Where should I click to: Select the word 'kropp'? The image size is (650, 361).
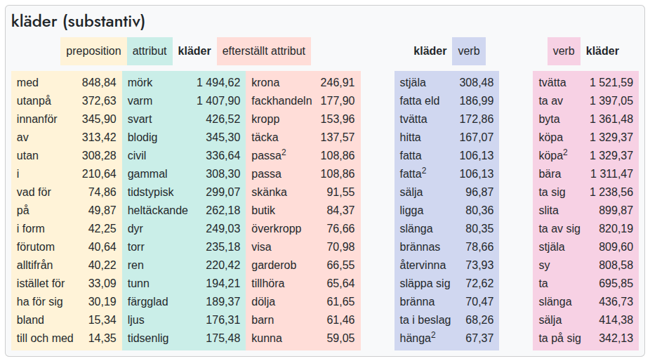[x=265, y=119]
